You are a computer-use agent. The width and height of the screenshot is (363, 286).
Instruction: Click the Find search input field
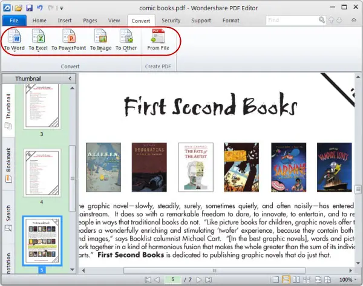point(292,20)
